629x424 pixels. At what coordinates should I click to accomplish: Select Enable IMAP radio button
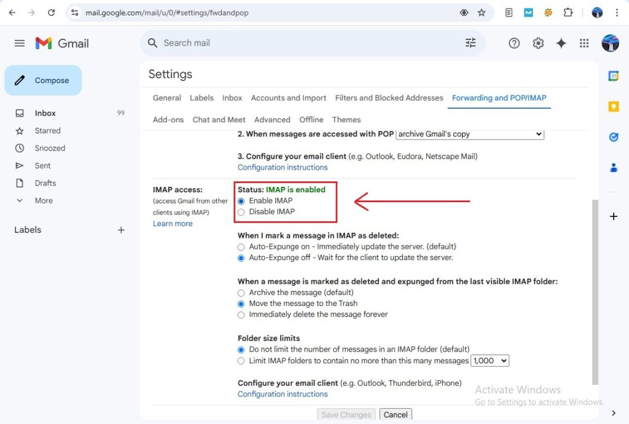[241, 201]
